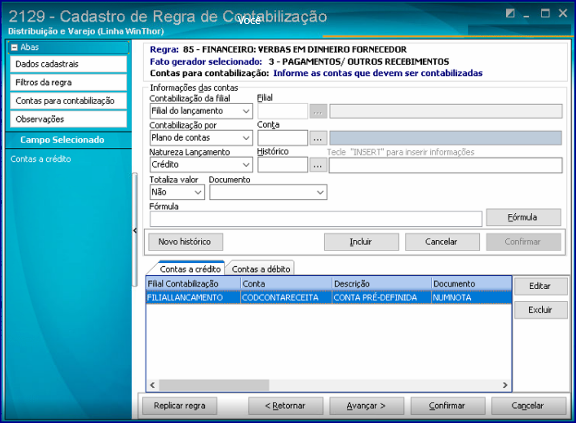
Task: Open the Filtros da regra tab
Action: click(x=68, y=82)
